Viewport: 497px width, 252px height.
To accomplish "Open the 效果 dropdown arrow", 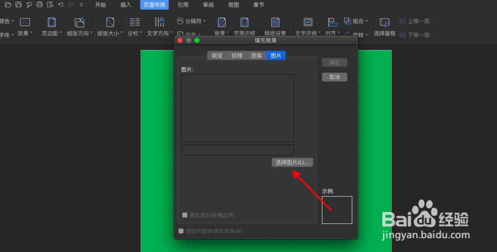I will 31,33.
